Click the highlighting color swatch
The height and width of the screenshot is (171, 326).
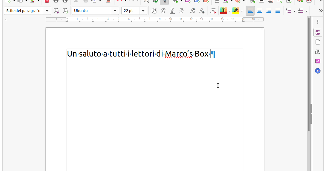pos(236,11)
